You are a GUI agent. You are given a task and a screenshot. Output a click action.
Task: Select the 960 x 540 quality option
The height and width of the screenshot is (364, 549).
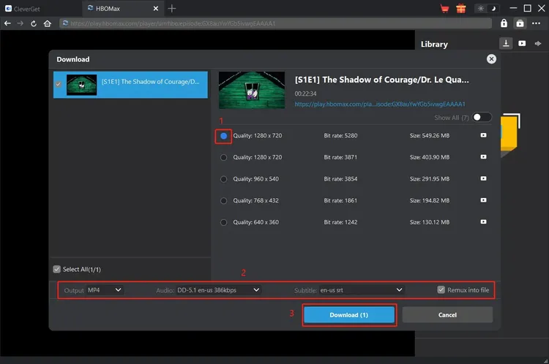[224, 178]
